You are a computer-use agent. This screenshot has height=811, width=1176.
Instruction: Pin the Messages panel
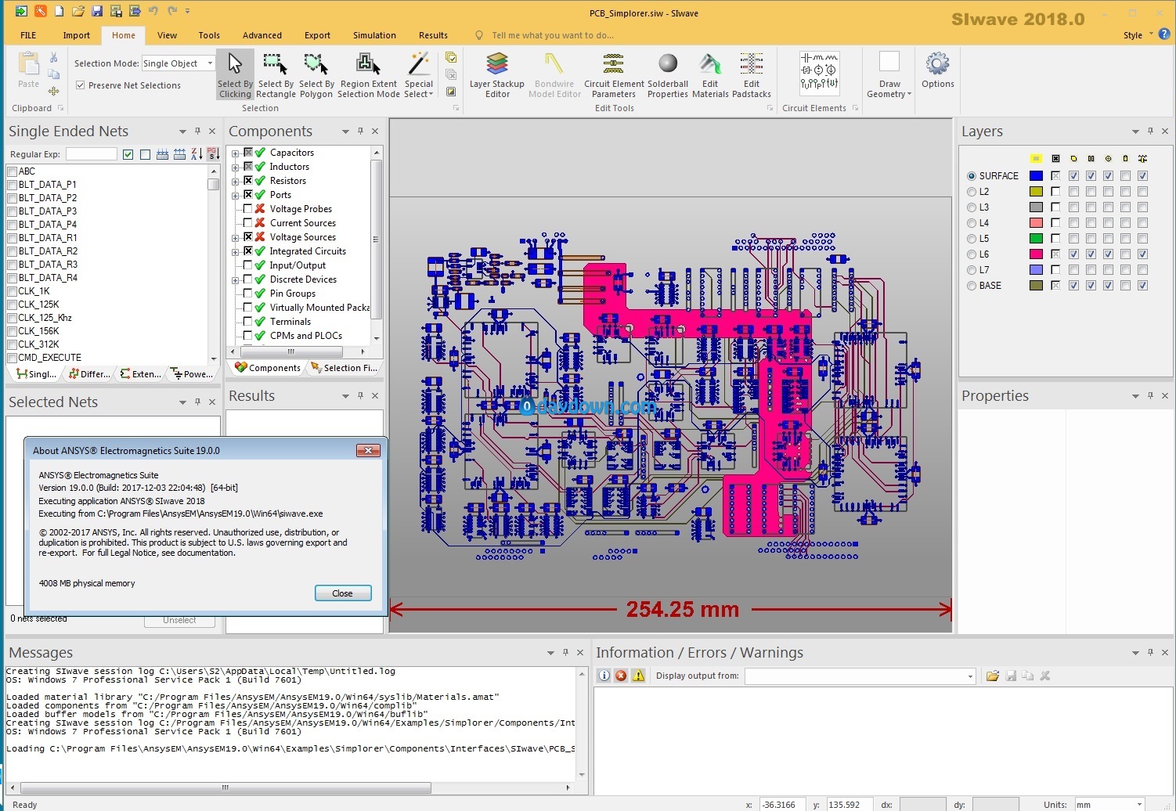click(x=565, y=652)
